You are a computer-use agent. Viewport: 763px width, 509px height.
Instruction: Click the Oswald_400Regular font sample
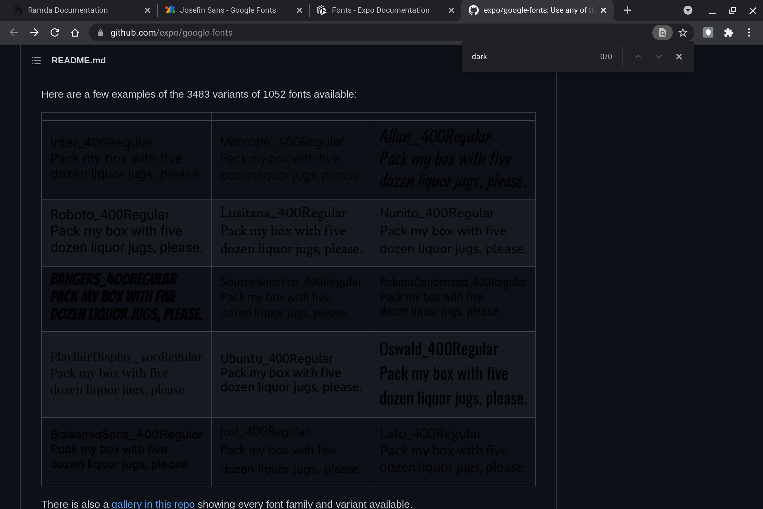453,374
